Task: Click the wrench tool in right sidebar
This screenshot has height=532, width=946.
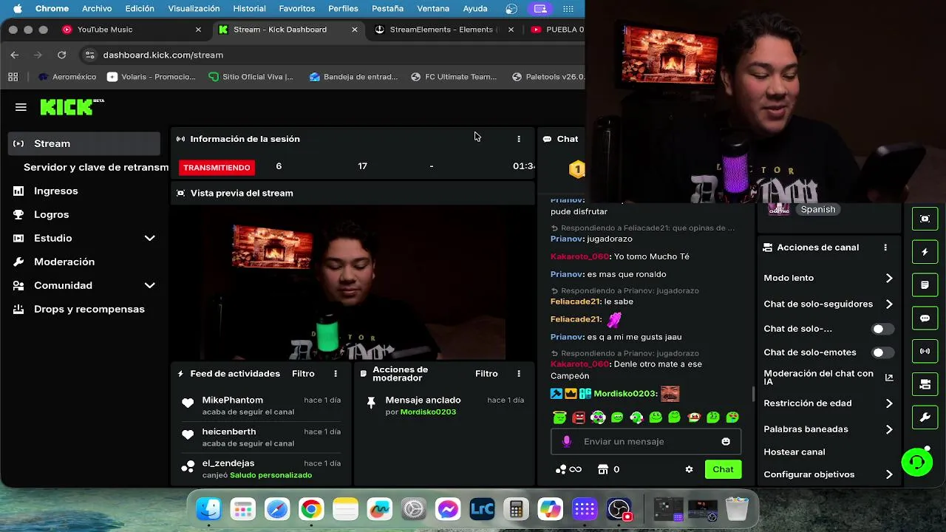Action: click(x=925, y=417)
